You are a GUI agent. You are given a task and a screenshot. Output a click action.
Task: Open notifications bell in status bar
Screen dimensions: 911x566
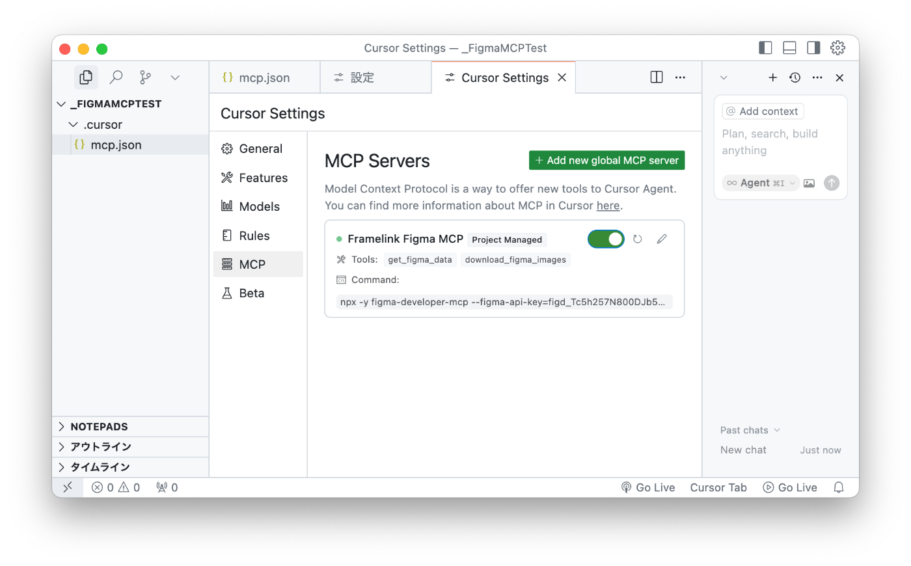(839, 487)
